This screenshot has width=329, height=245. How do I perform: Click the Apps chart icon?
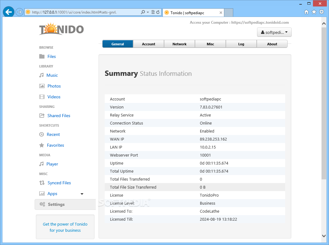click(42, 194)
